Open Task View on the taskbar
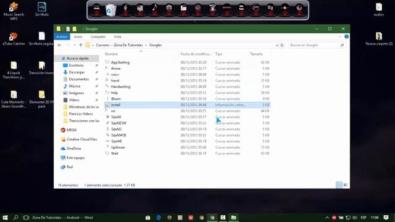This screenshot has width=395, height=222. (26, 218)
